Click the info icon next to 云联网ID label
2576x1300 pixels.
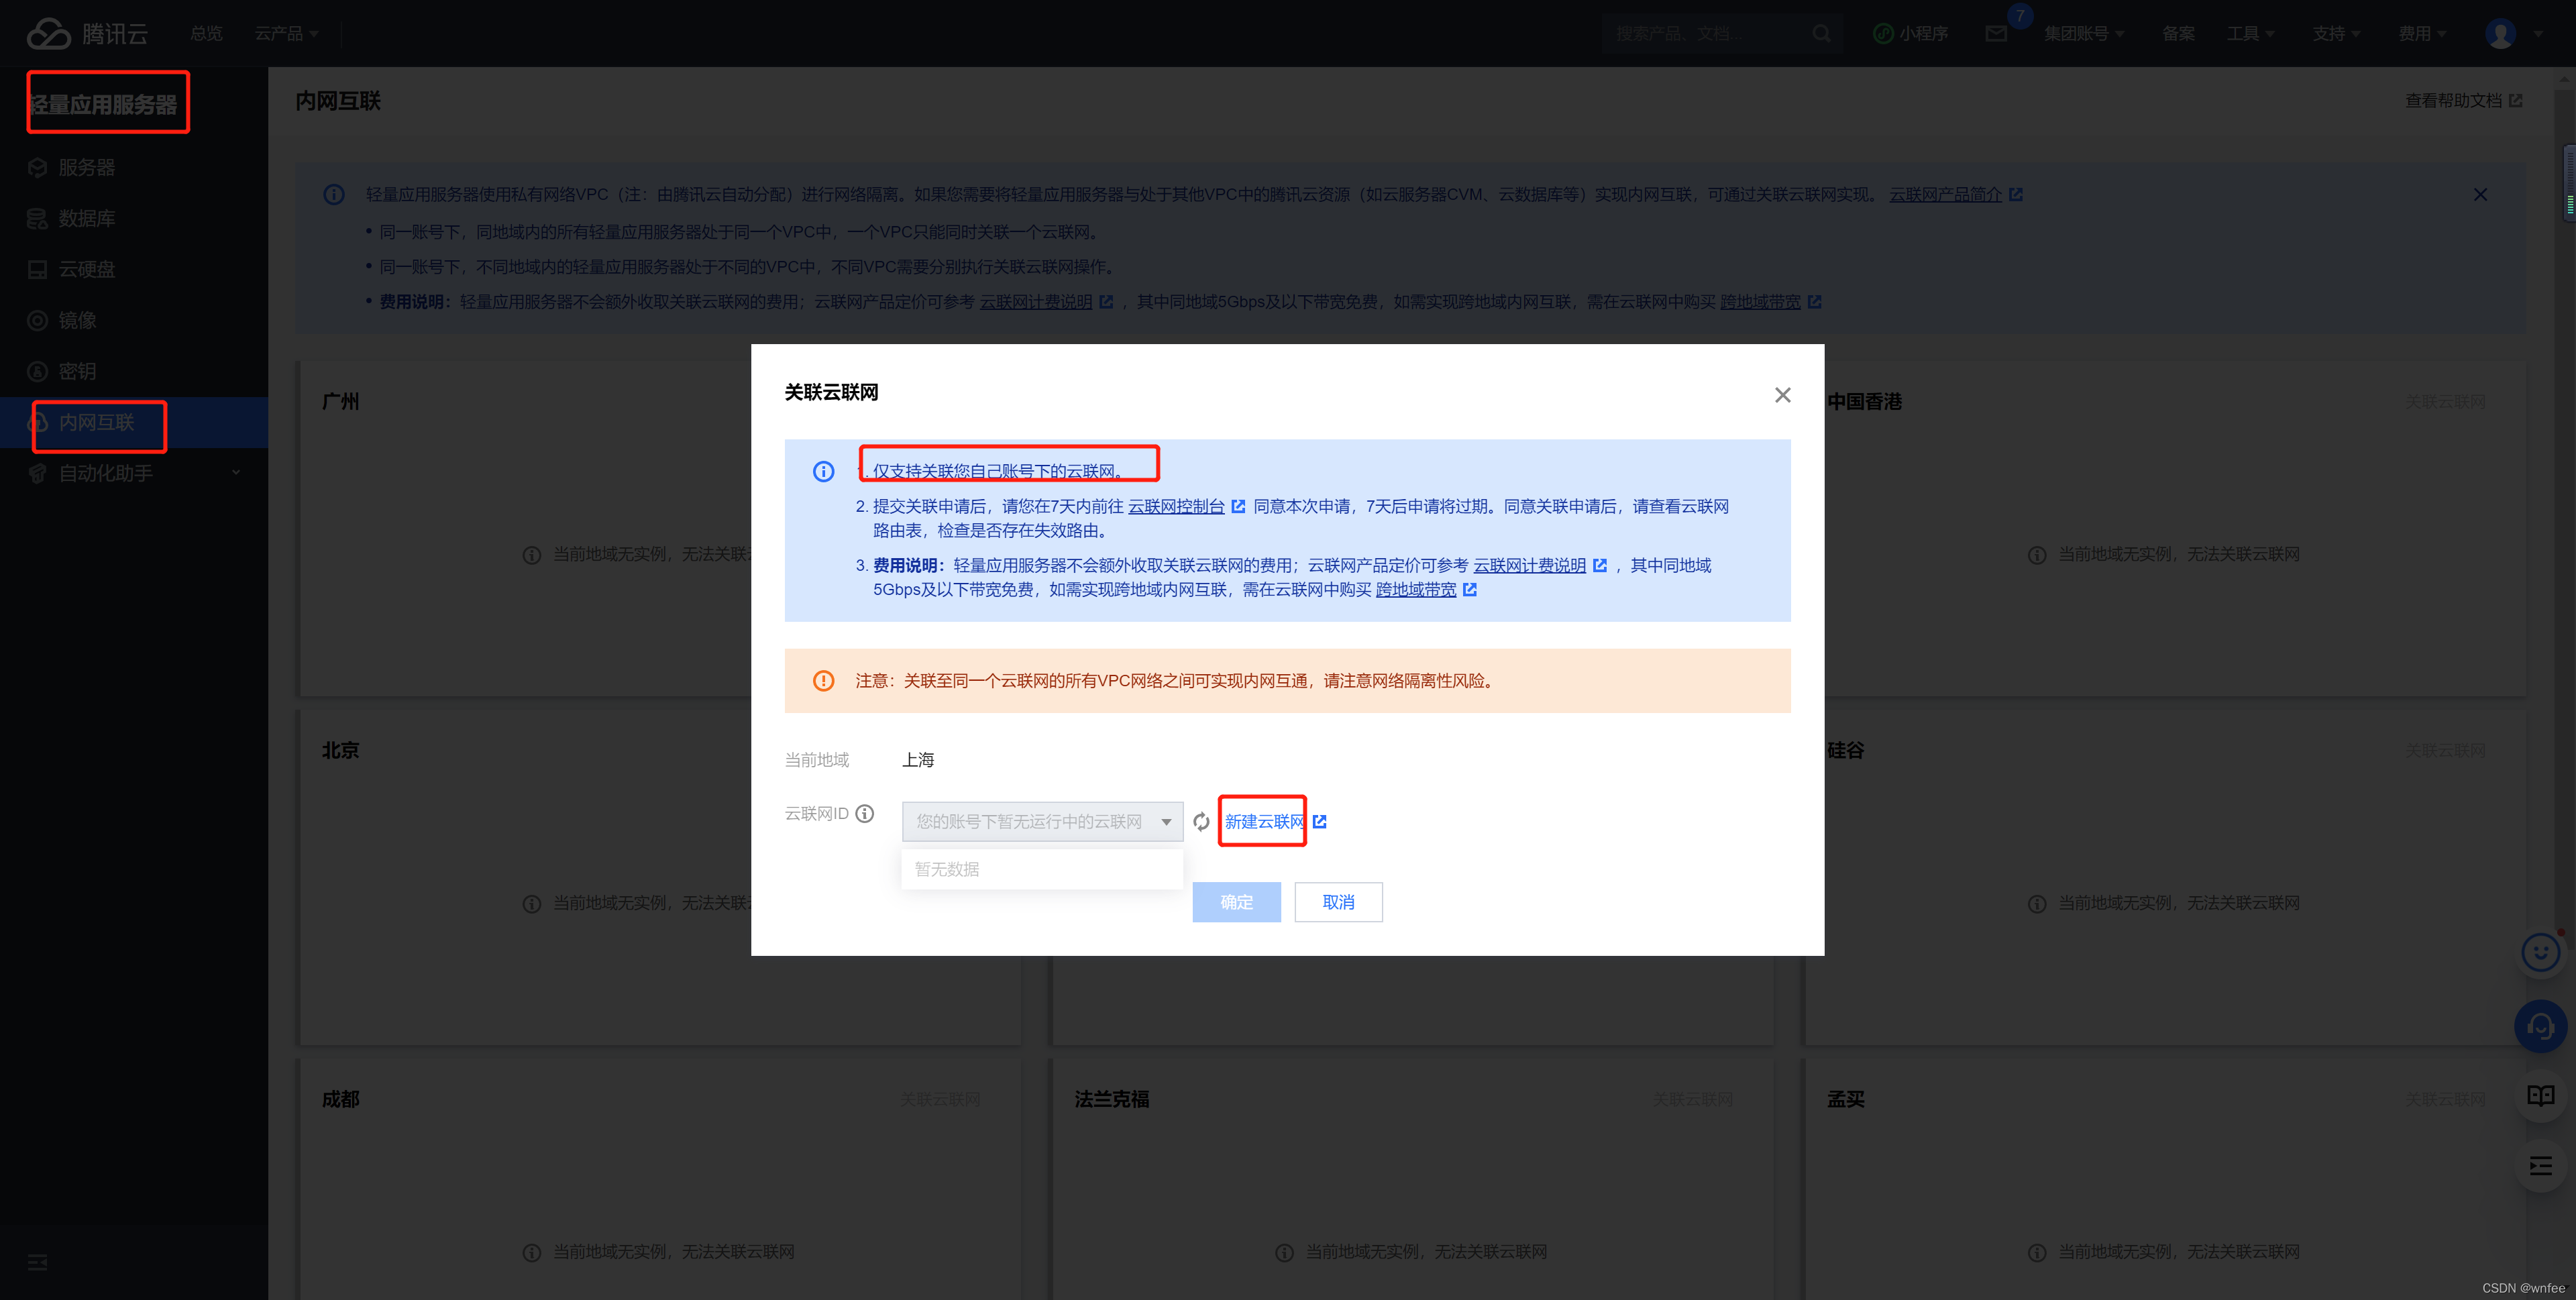pyautogui.click(x=865, y=813)
